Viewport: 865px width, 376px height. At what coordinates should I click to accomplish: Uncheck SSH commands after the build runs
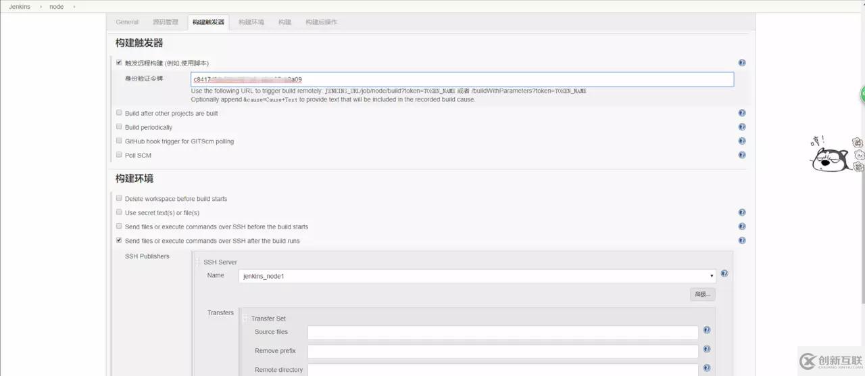pyautogui.click(x=119, y=240)
